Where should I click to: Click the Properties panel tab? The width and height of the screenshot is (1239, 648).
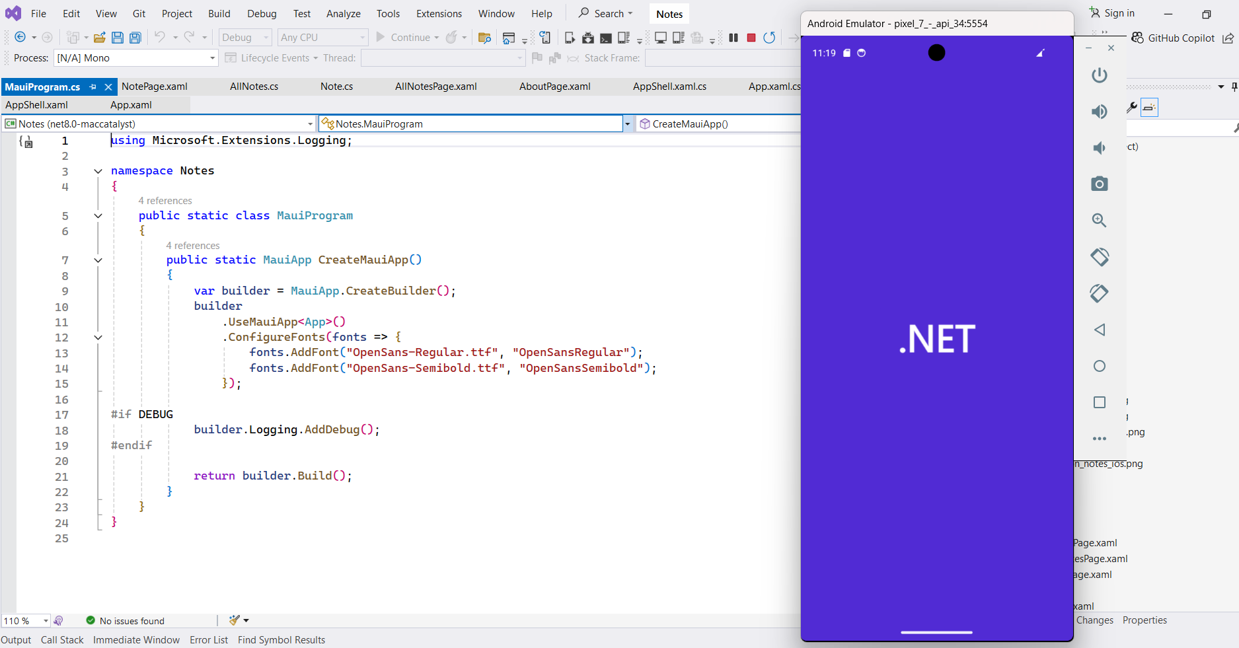coord(1145,620)
